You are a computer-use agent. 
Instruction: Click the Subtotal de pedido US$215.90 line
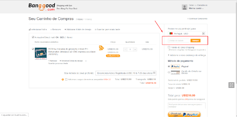(183, 80)
